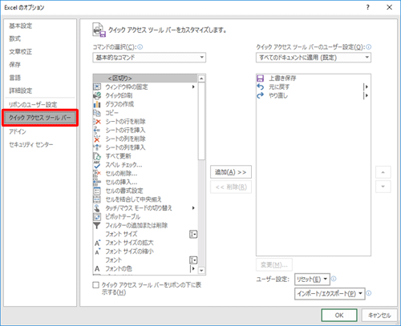Viewport: 401px width, 326px height.
Task: Expand the 元に戻す split arrow
Action: tap(367, 87)
